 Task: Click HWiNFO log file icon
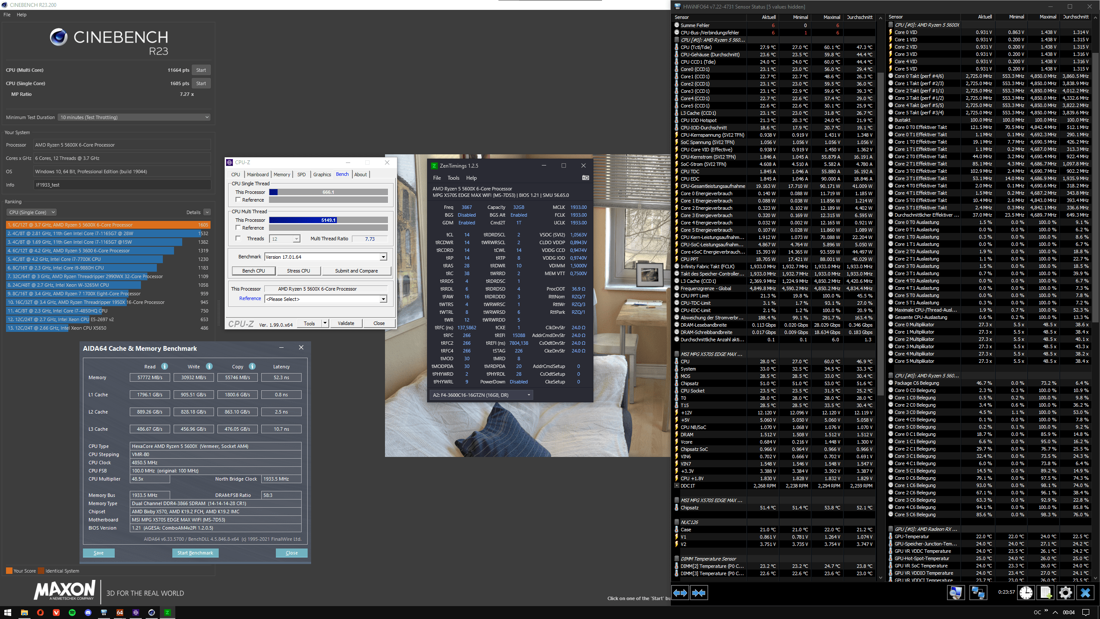coord(1046,593)
